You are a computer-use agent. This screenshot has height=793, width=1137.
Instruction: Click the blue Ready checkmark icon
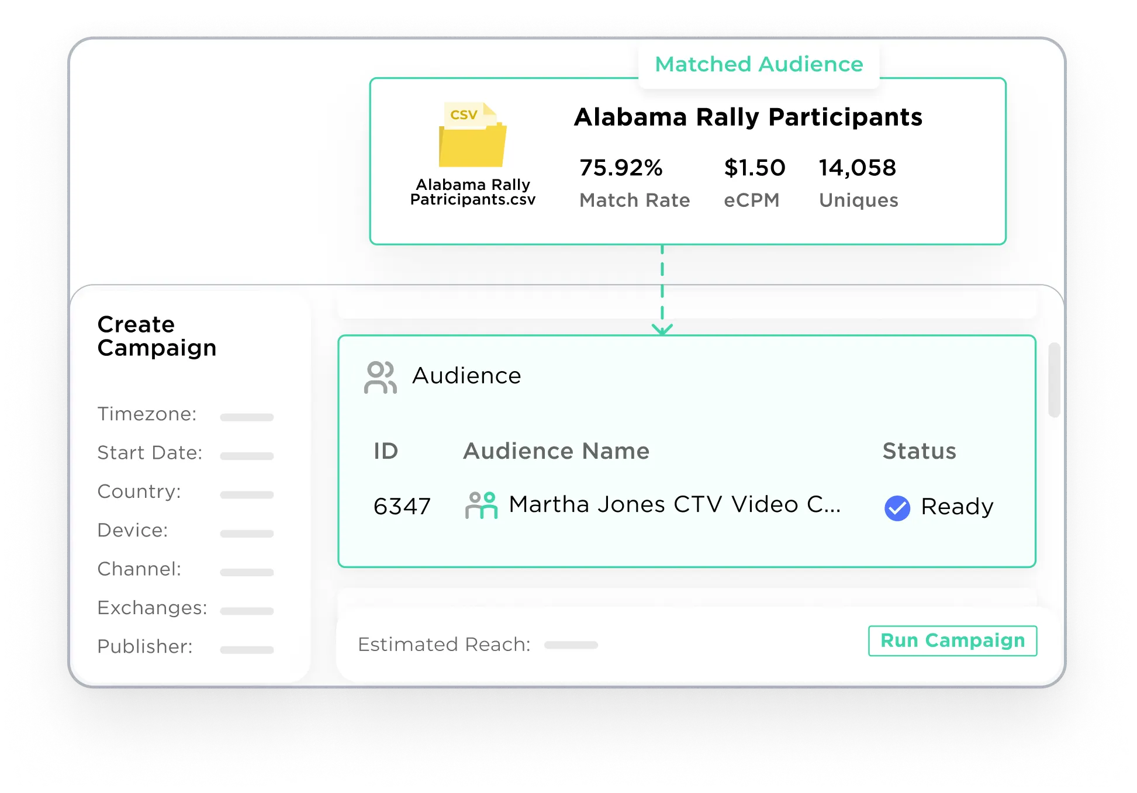(897, 508)
